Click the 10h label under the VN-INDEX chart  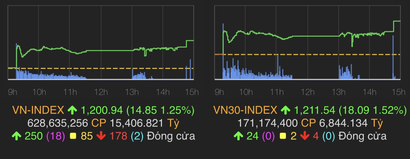39,92
